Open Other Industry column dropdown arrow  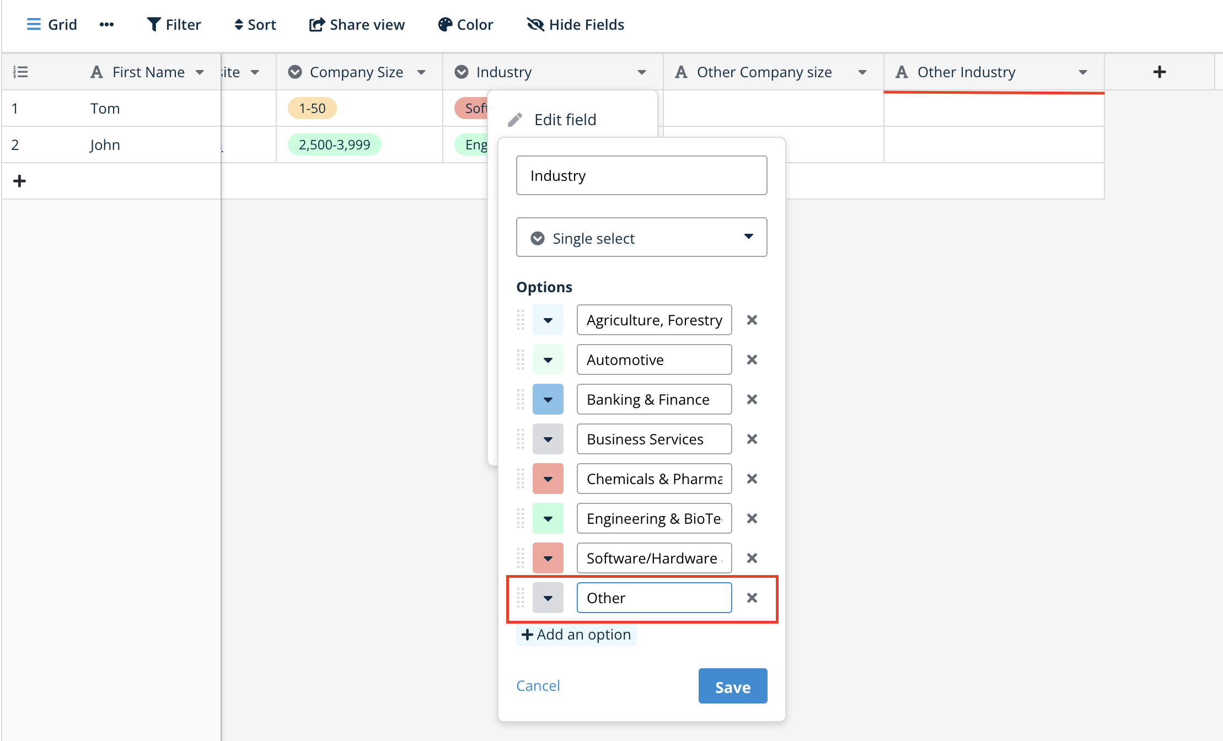(1082, 72)
